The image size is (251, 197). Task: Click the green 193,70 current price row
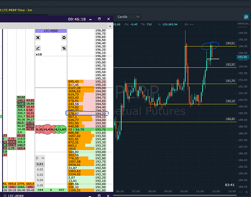pyautogui.click(x=90, y=130)
